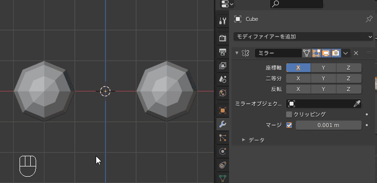This screenshot has width=377, height=183.
Task: Enable the クリッピング checkbox
Action: pyautogui.click(x=289, y=114)
